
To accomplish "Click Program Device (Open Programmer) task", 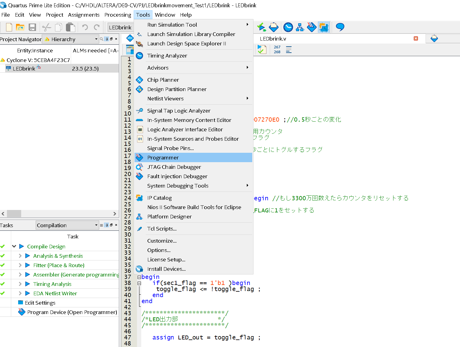I will 72,312.
